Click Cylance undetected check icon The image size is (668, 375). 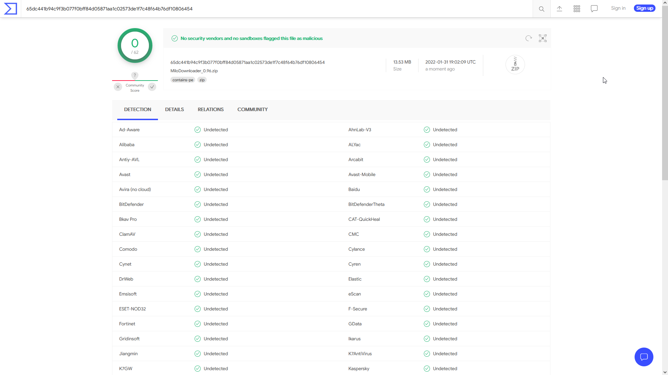click(x=427, y=249)
